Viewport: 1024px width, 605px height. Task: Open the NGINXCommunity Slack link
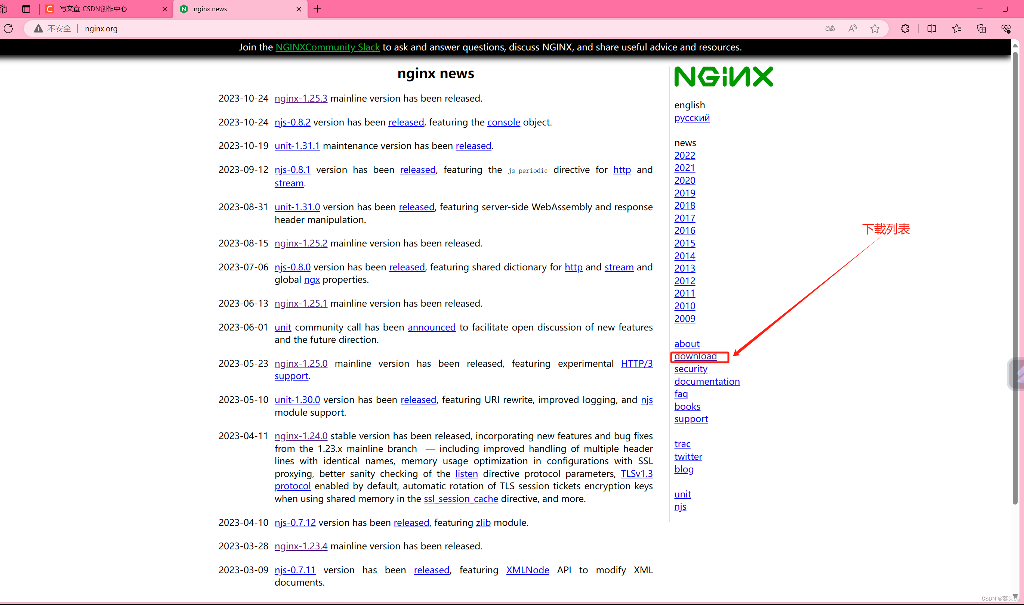pyautogui.click(x=328, y=47)
